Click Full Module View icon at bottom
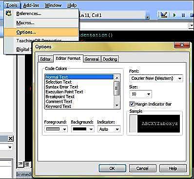This screenshot has height=179, width=194. click(27, 164)
